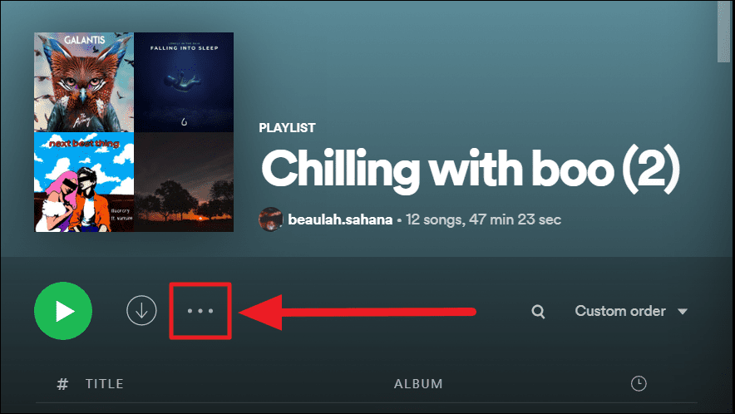Play the Chilling with boo playlist
The image size is (735, 414).
[x=63, y=311]
